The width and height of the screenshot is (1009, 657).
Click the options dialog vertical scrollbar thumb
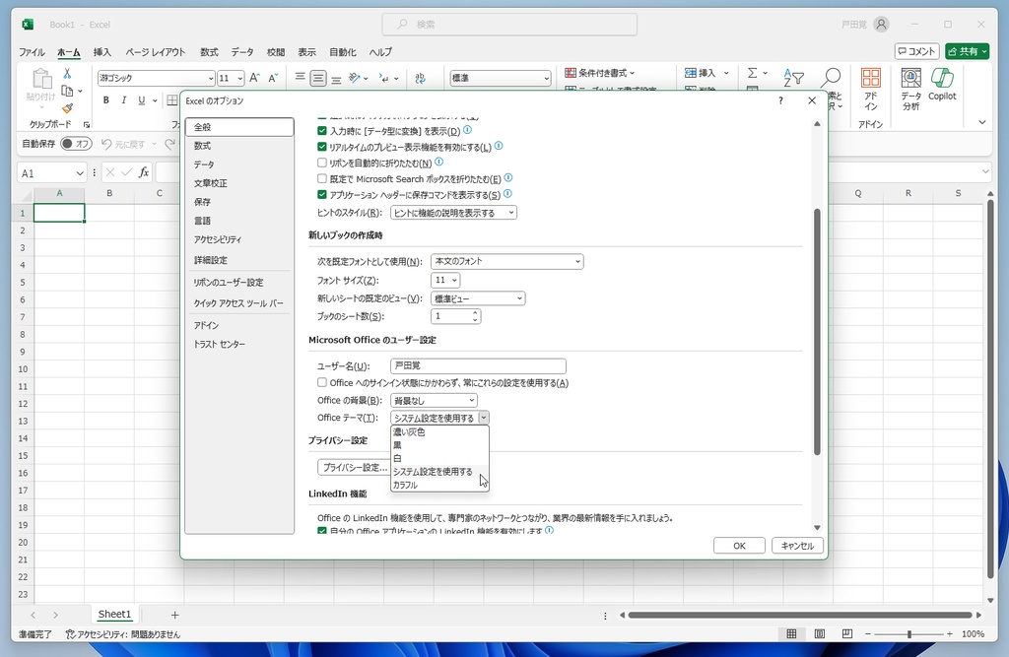(817, 332)
